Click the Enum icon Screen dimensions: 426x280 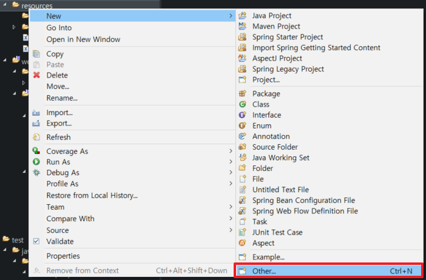tap(242, 125)
